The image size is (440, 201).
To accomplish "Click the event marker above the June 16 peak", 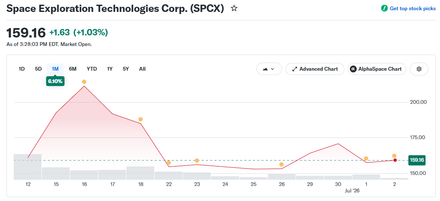I will [84, 82].
